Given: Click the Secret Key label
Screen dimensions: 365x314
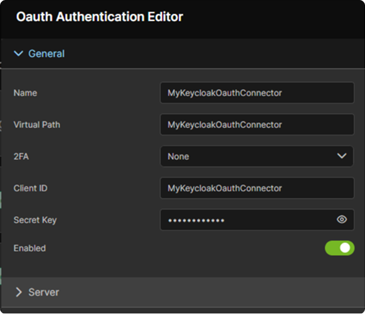Looking at the screenshot, I should pos(35,220).
